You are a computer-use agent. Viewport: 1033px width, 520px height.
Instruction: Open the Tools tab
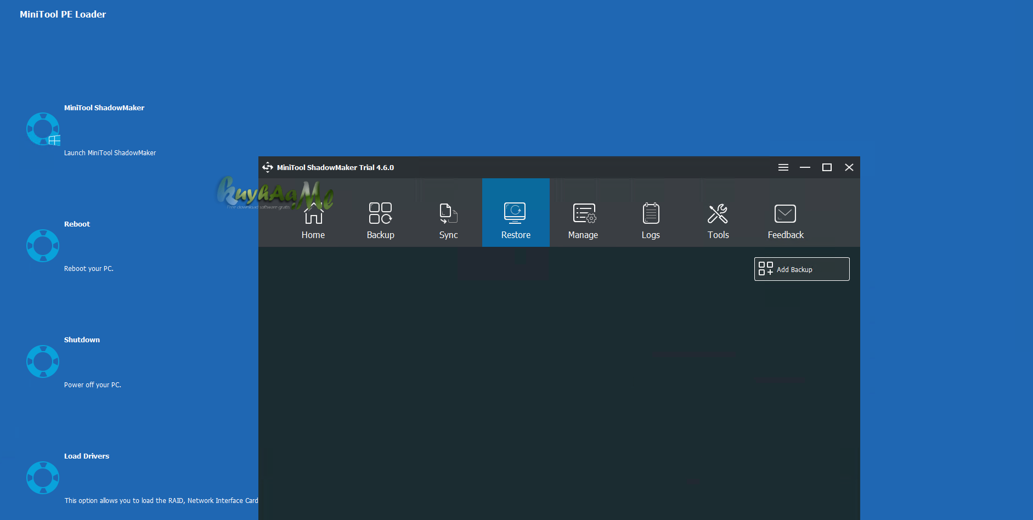point(718,213)
